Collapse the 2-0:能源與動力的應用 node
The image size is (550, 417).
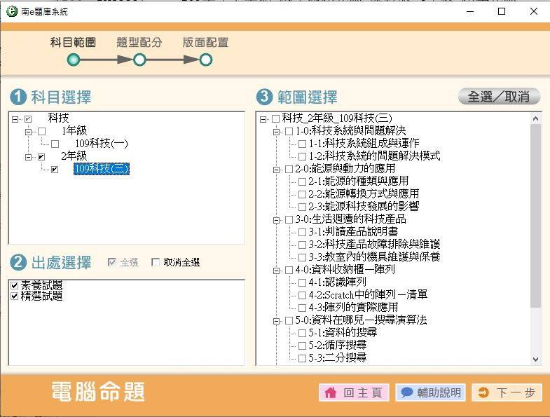tap(277, 170)
